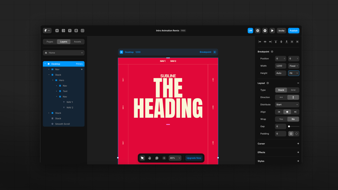Activate the comment tool
The height and width of the screenshot is (190, 338).
pyautogui.click(x=157, y=158)
